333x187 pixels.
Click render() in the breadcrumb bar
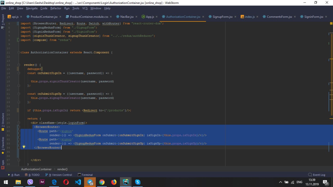[x=62, y=169]
